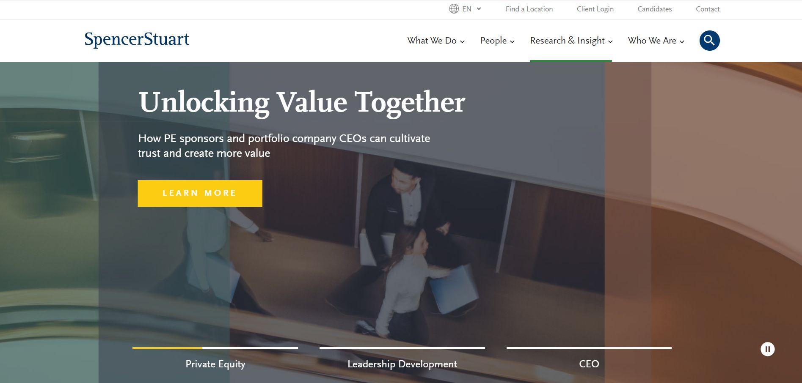Go to Find a Location
Screen dimensions: 802x383
click(x=529, y=9)
